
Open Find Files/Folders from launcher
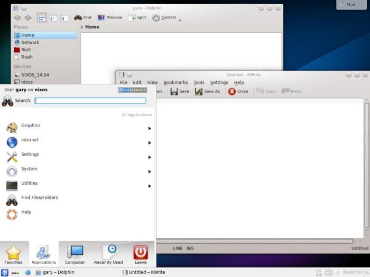click(x=40, y=198)
